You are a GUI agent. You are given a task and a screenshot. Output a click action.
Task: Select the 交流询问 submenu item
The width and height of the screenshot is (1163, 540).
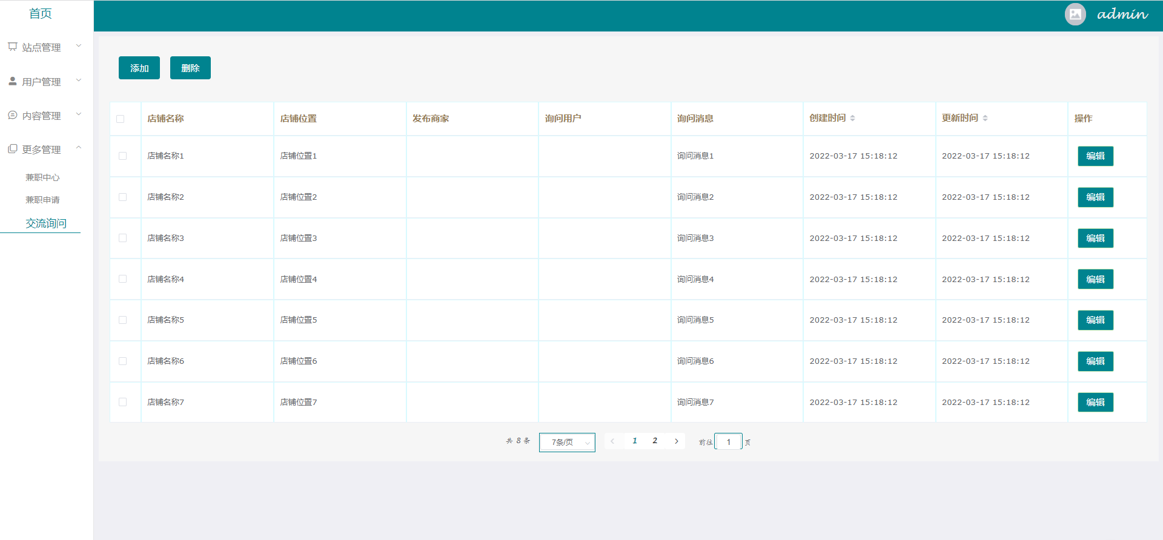pyautogui.click(x=46, y=223)
